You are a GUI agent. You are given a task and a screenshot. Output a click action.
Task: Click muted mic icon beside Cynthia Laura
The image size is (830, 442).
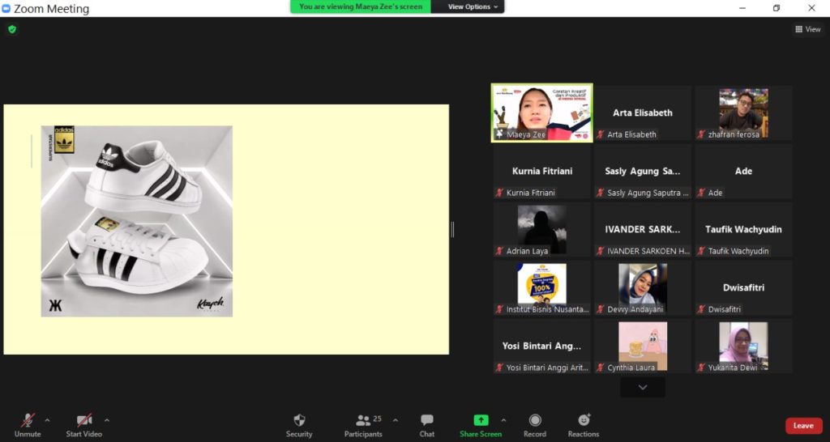[601, 368]
